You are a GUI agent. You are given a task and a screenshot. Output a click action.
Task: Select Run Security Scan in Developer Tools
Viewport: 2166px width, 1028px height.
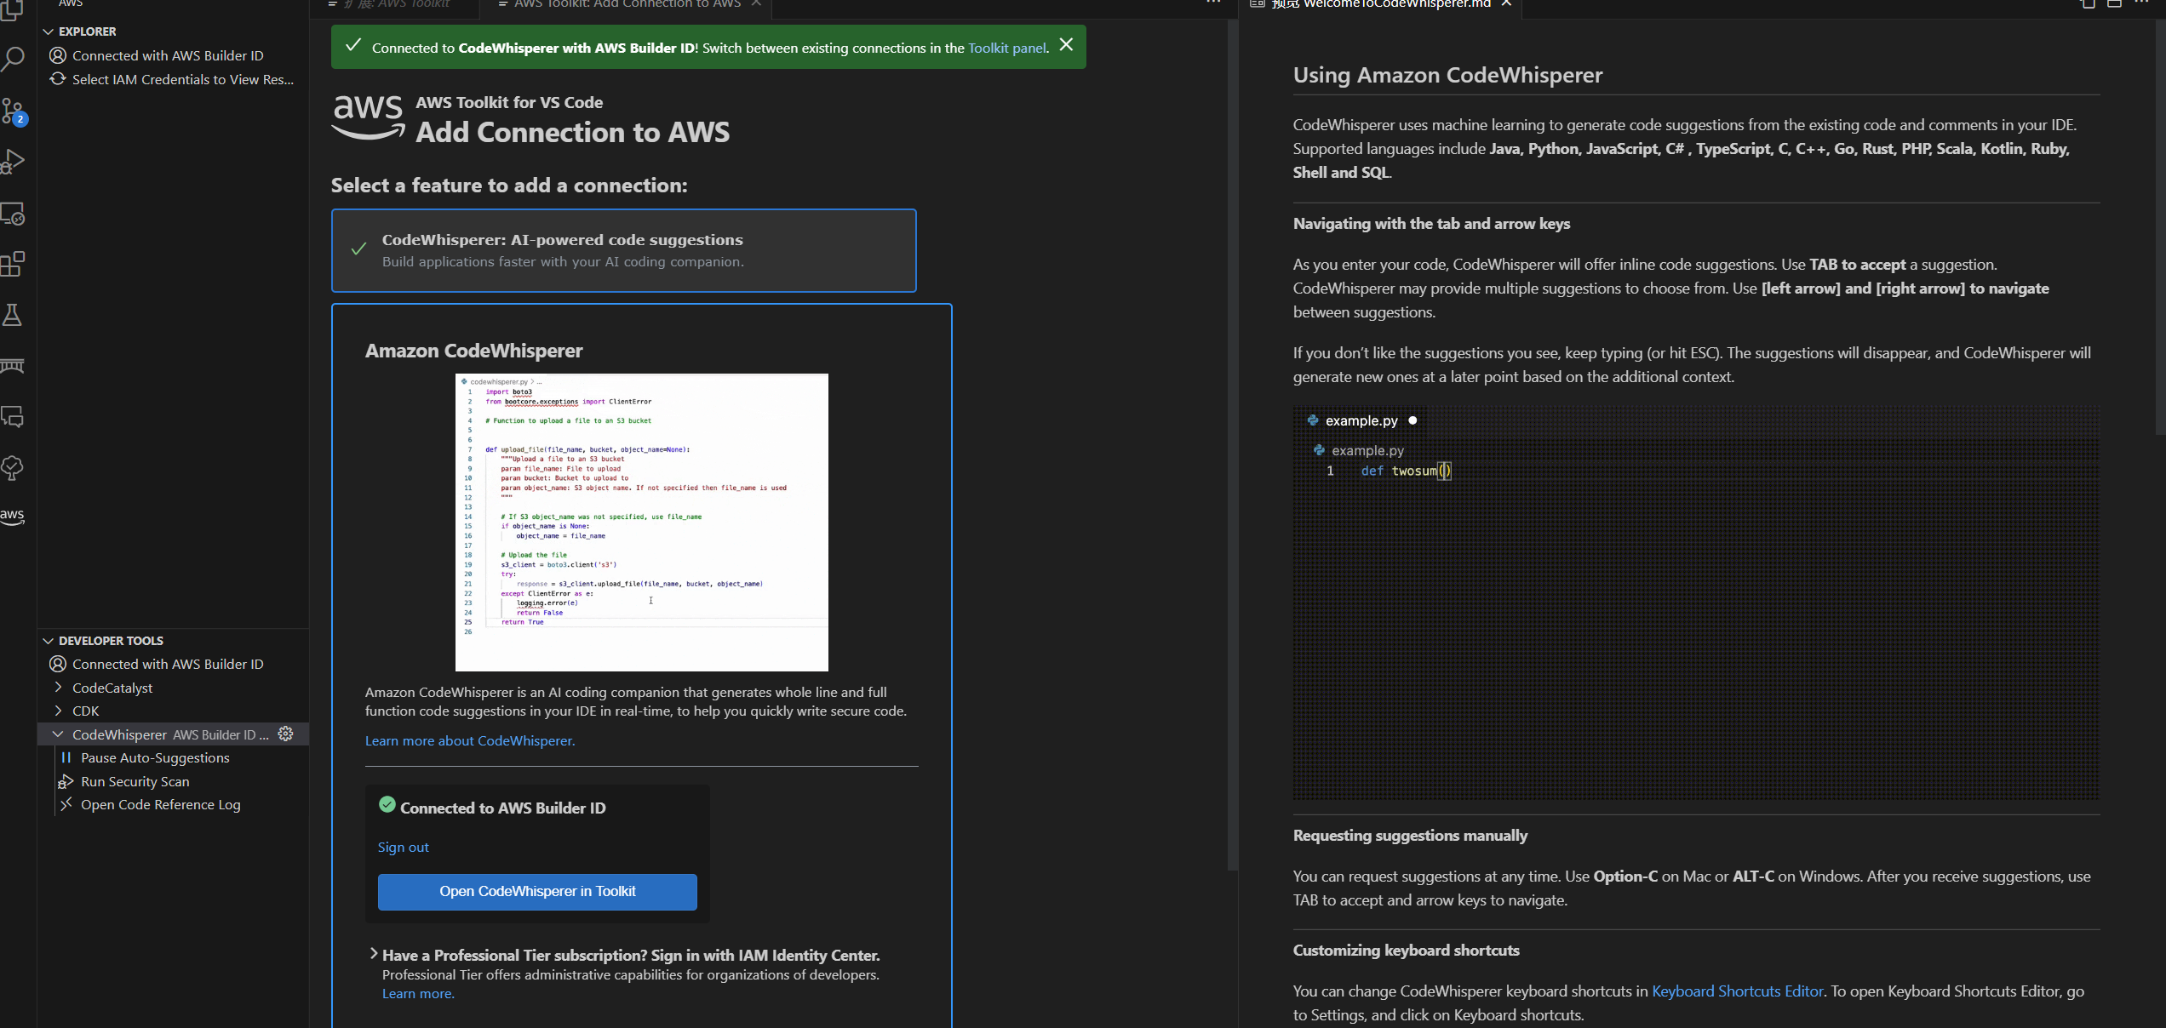pyautogui.click(x=134, y=780)
